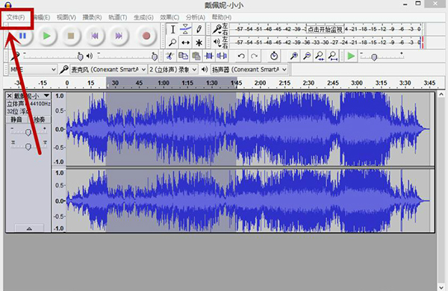The width and height of the screenshot is (448, 291).
Task: Click the 2:00 mark on timeline
Action: pos(260,83)
